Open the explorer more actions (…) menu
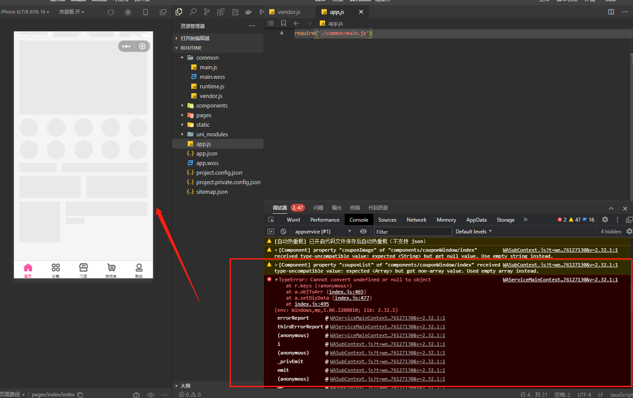 point(252,26)
